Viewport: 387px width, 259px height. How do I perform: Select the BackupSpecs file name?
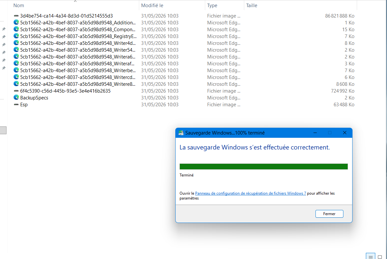point(34,98)
